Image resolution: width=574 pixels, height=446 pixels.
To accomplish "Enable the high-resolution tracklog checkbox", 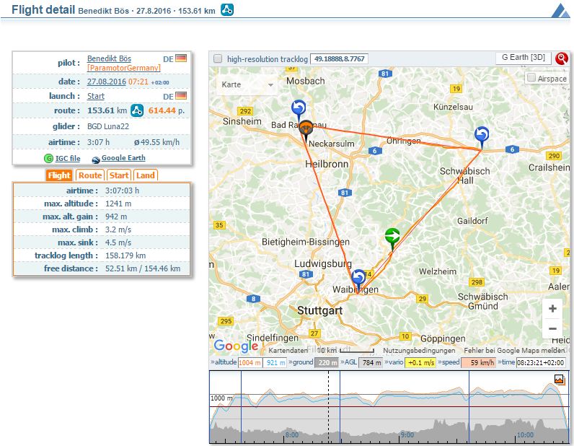I will point(218,58).
